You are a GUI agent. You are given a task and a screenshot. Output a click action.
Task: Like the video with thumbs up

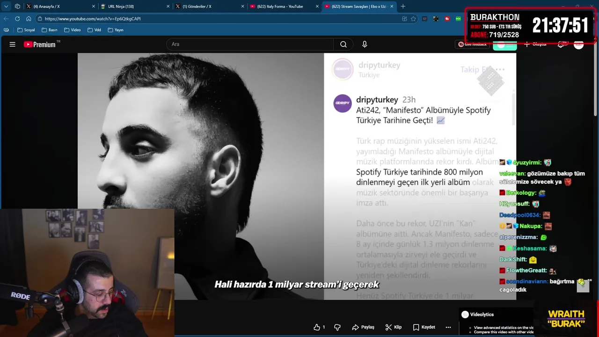(320, 327)
